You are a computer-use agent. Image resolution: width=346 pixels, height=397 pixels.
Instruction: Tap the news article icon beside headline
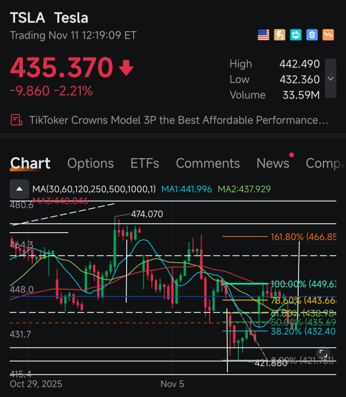click(x=17, y=120)
